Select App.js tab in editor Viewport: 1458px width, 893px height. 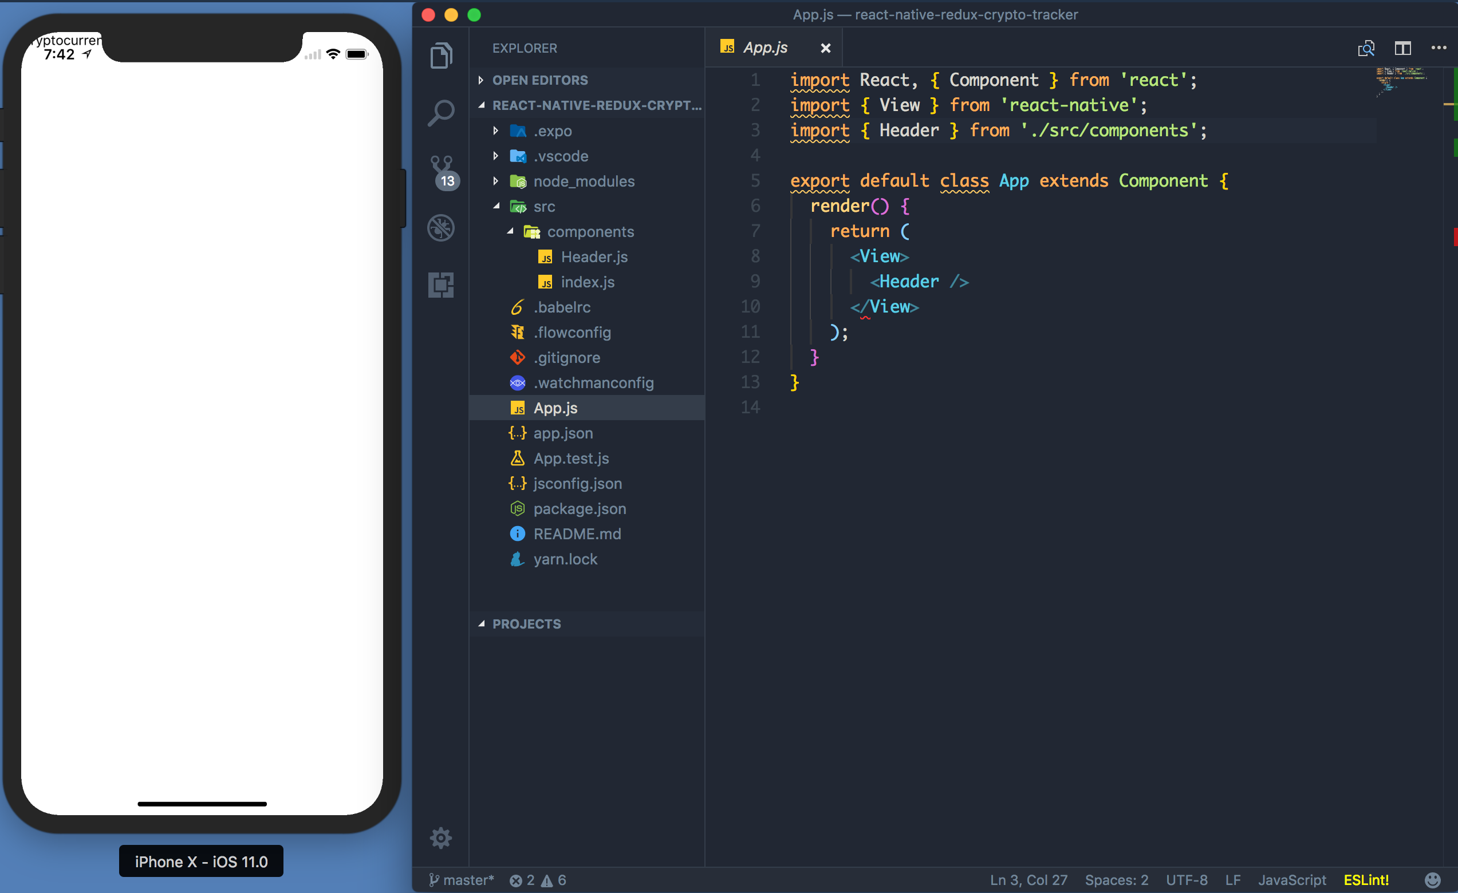[766, 47]
